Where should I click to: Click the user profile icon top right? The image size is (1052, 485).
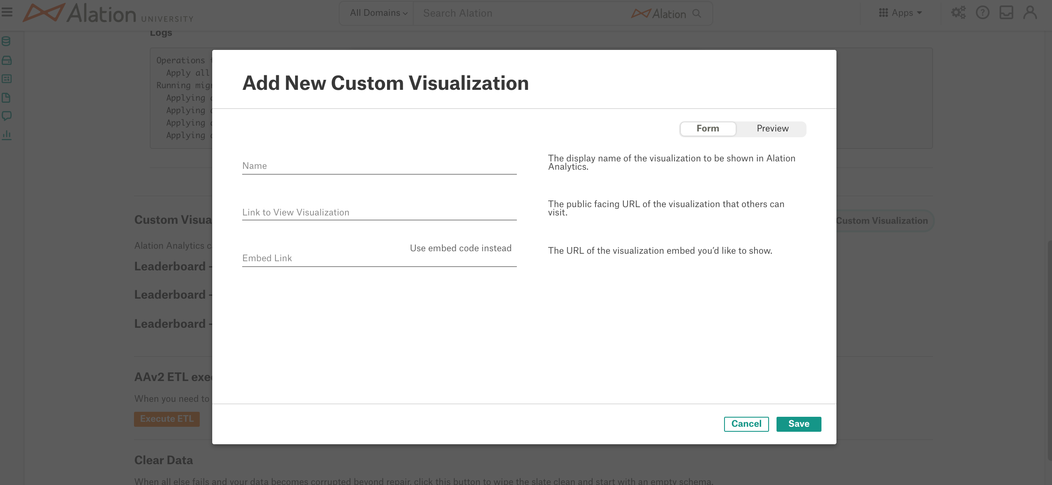point(1030,12)
